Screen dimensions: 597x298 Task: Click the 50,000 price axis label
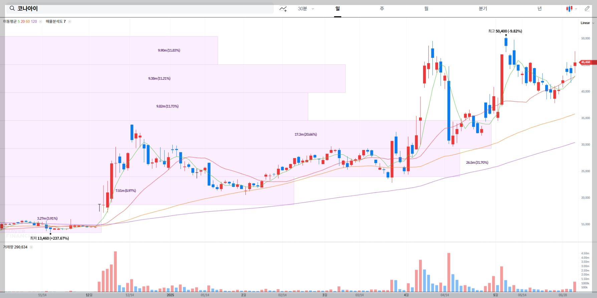586,38
